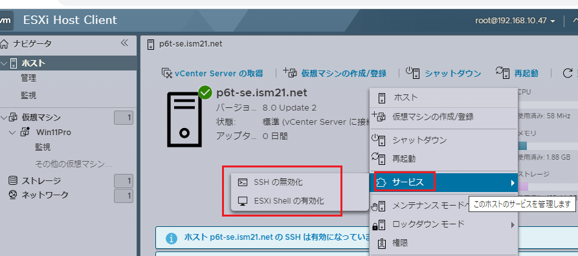This screenshot has width=578, height=256.
Task: Collapse the Host tree node chevron
Action: pyautogui.click(x=4, y=63)
